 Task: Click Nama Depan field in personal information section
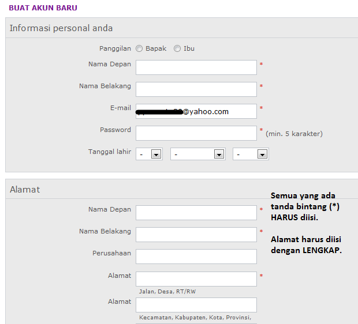(x=196, y=67)
